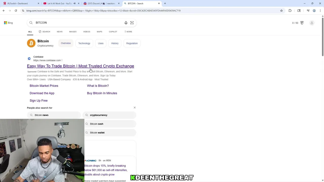
Task: Open Coinbase ad options menu
Action: click(62, 60)
